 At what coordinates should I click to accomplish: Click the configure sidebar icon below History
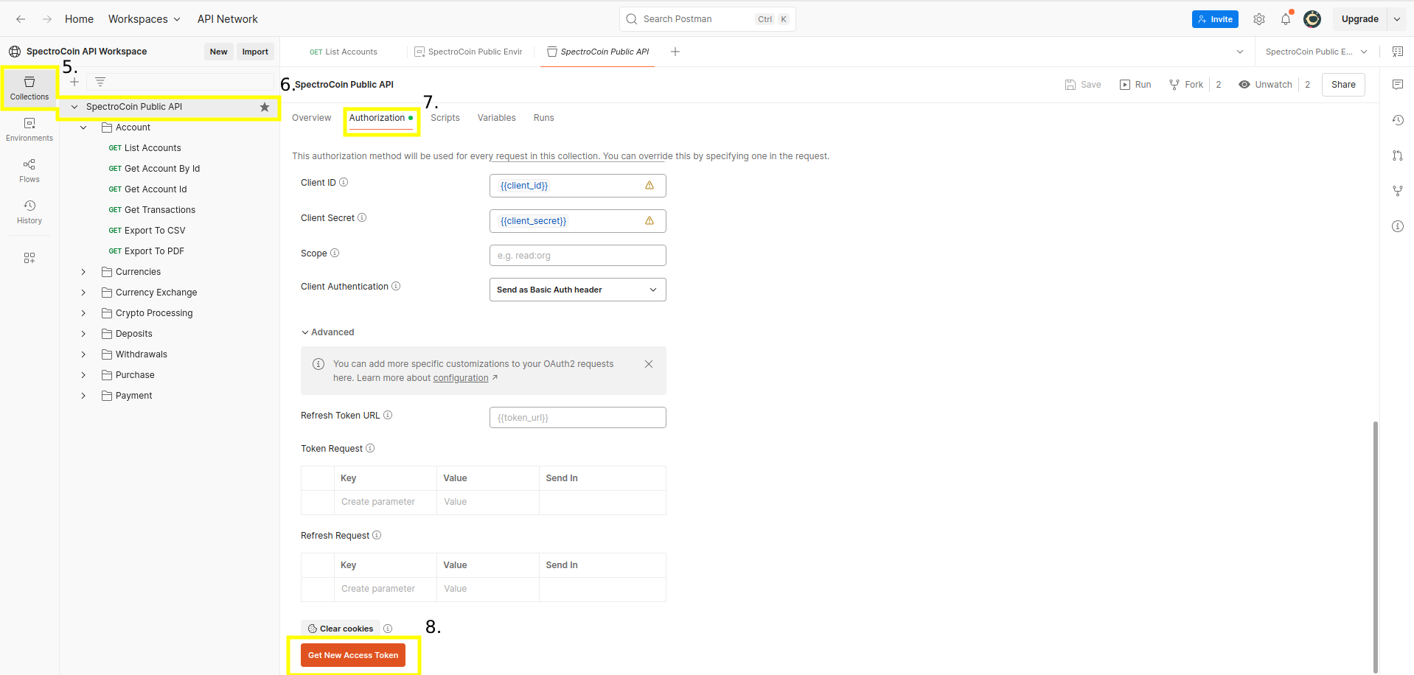point(29,258)
